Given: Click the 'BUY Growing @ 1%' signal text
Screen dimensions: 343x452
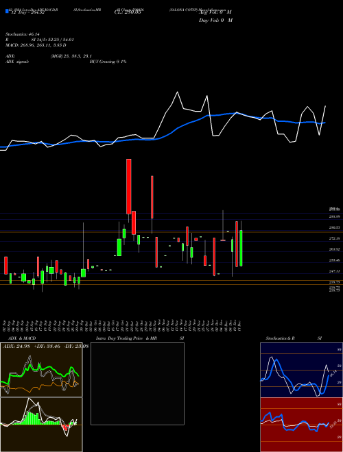Looking at the screenshot, I should (x=108, y=62).
